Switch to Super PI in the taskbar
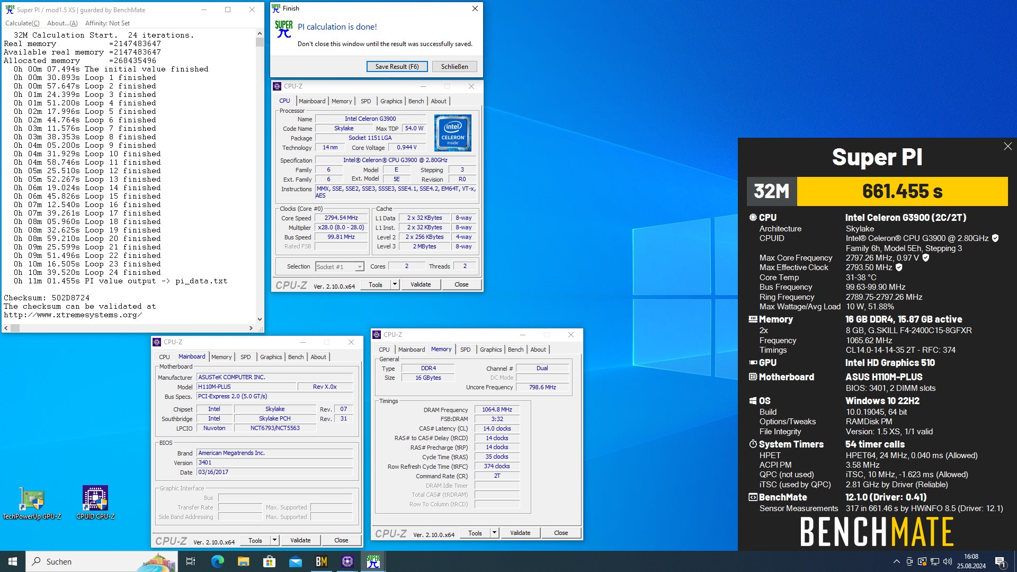This screenshot has width=1017, height=572. point(373,561)
